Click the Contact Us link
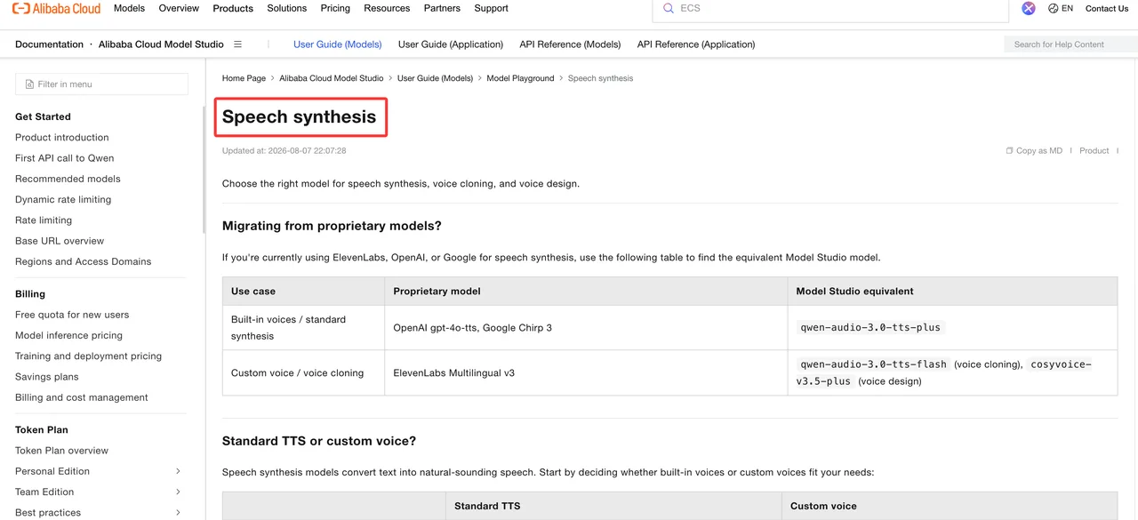This screenshot has width=1138, height=520. (x=1107, y=9)
